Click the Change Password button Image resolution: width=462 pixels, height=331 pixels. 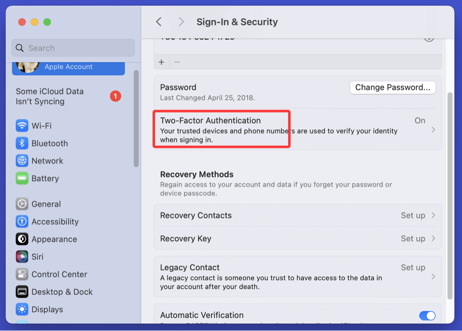(x=392, y=87)
